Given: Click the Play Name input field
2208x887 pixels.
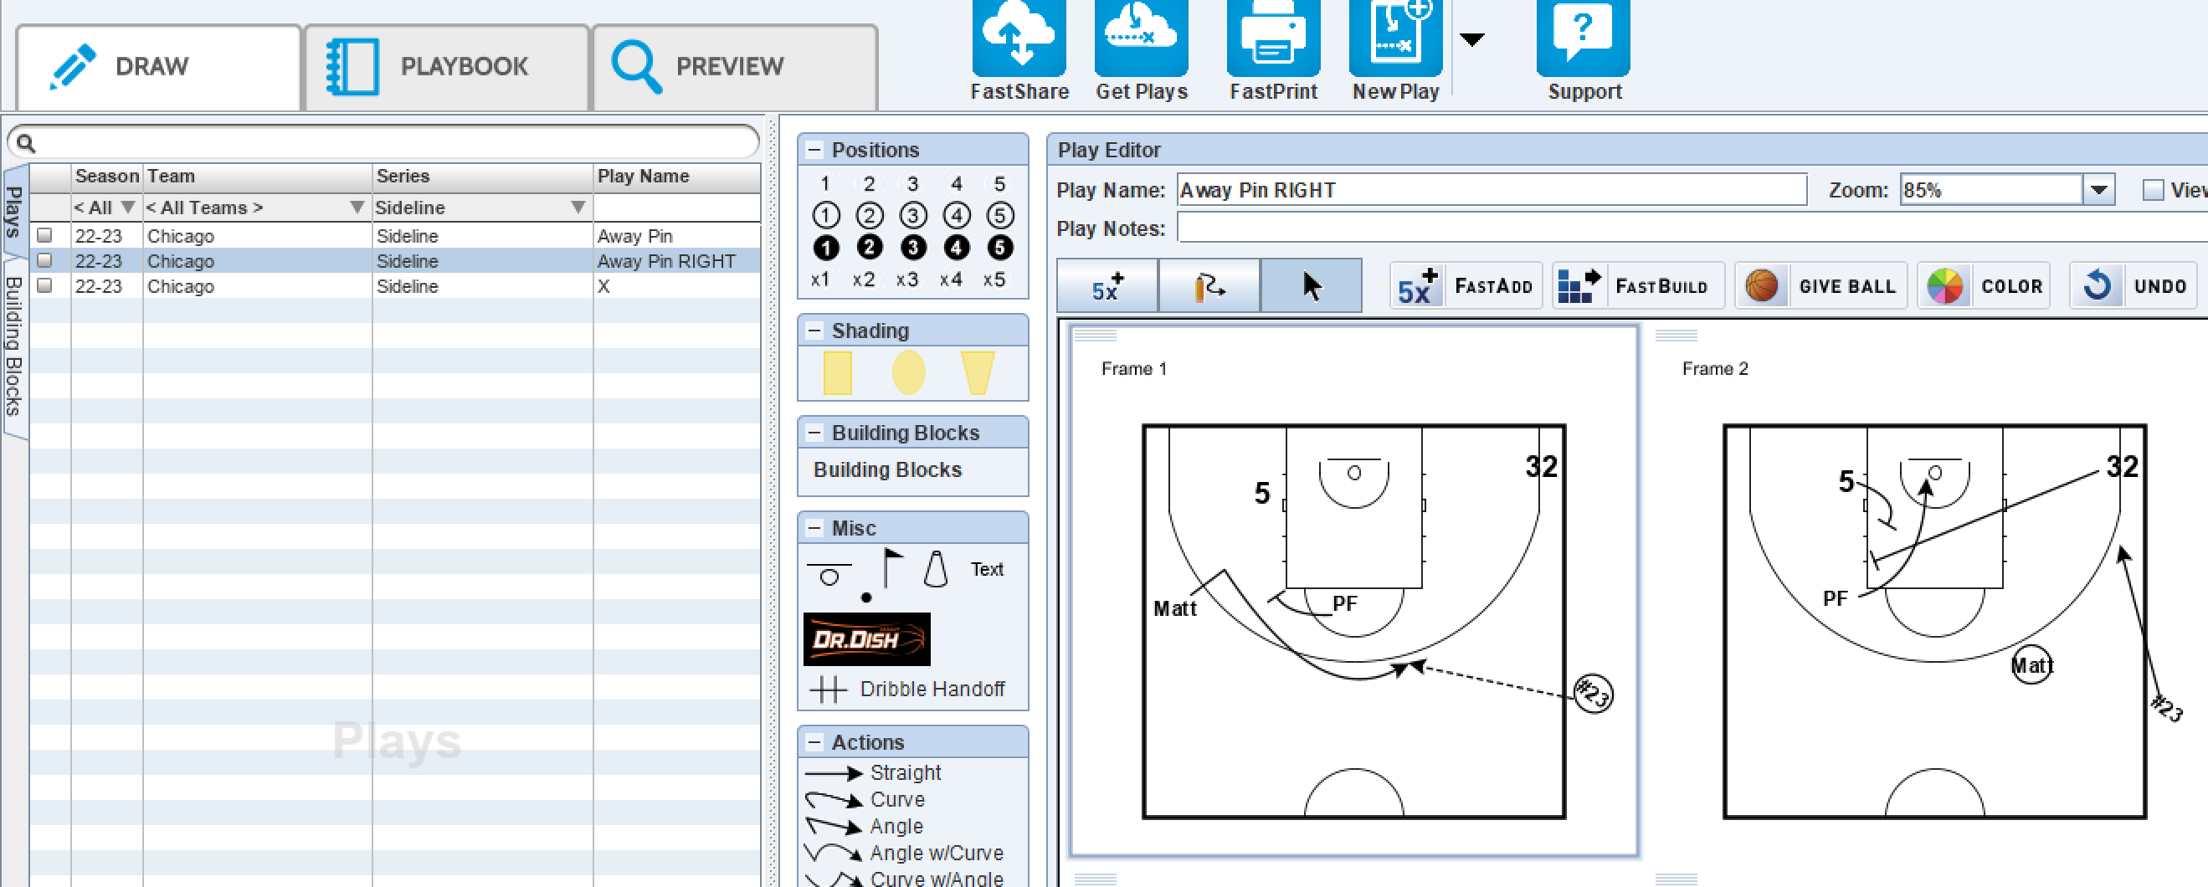Looking at the screenshot, I should tap(1492, 190).
